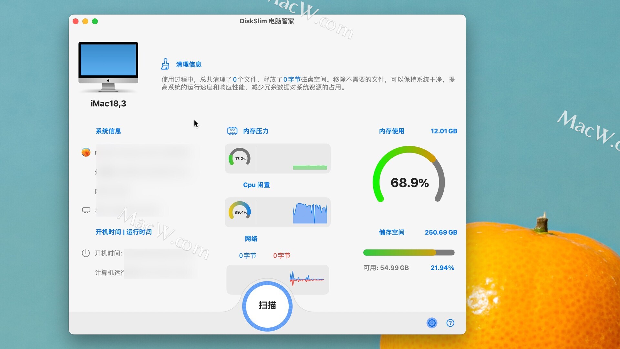The height and width of the screenshot is (349, 620).
Task: Click the 系统信息 heading
Action: (x=108, y=131)
